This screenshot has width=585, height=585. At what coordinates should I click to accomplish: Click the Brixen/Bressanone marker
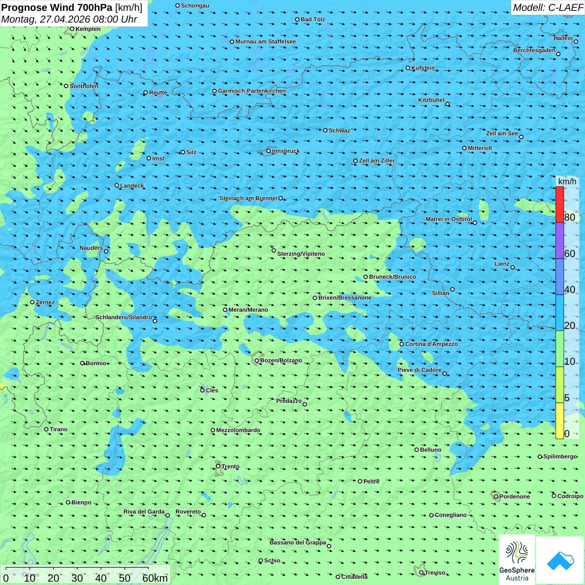[315, 298]
